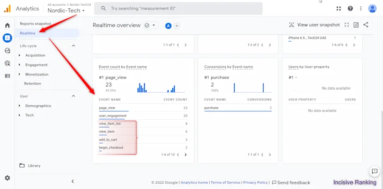Open the Nordic-Tech property dropdown

66,10
